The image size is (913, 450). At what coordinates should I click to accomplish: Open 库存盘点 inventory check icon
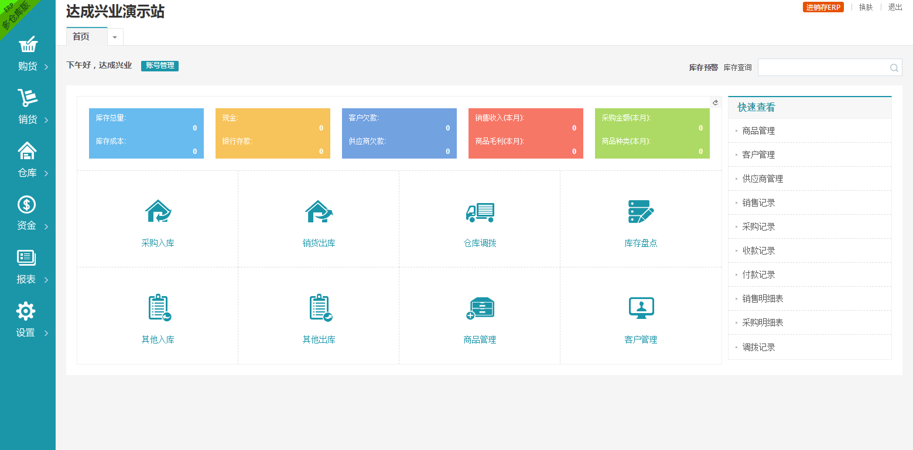tap(641, 212)
